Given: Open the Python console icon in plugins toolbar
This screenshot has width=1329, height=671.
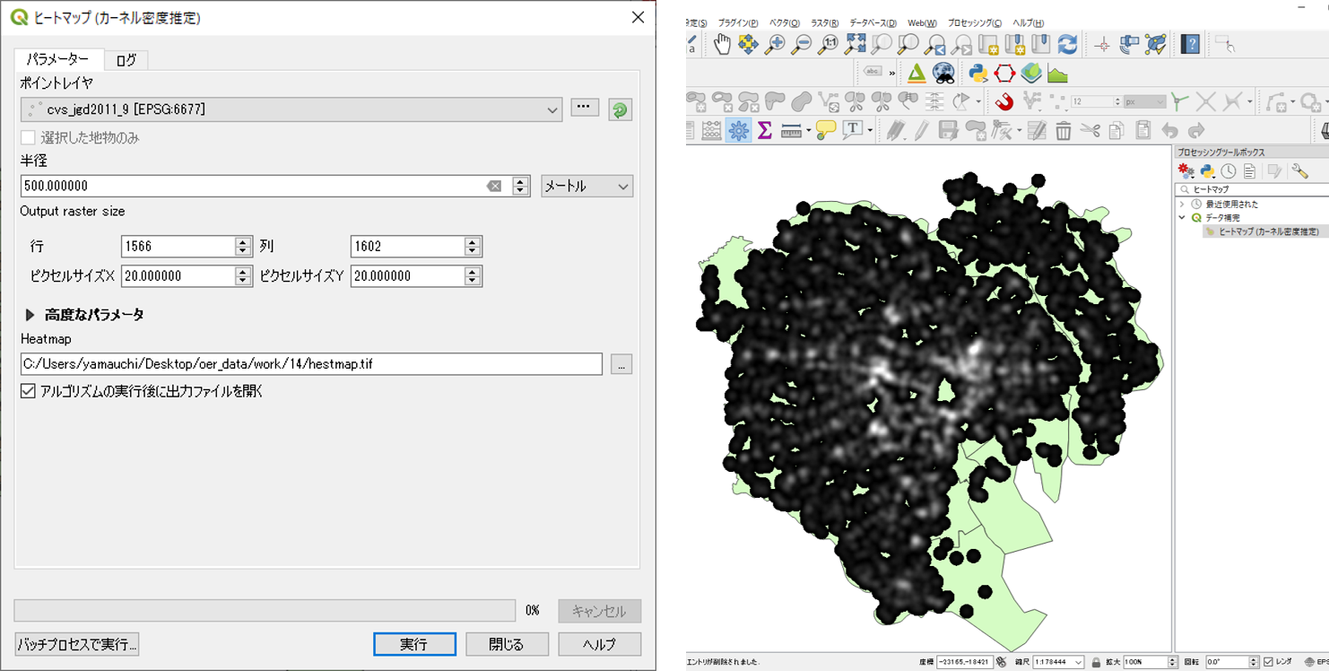Looking at the screenshot, I should coord(978,73).
